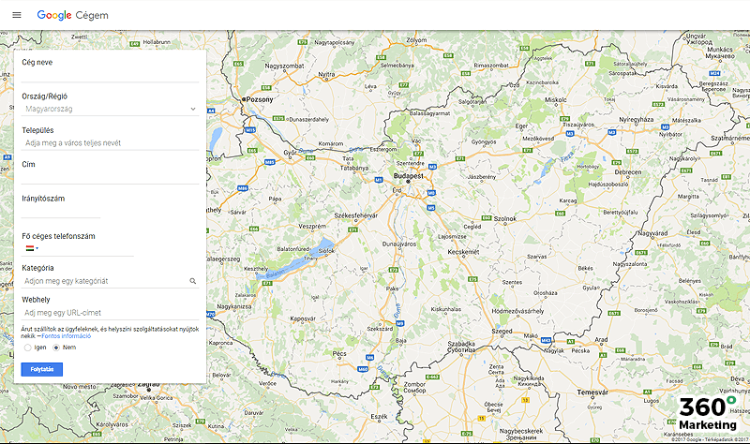This screenshot has height=444, width=750.
Task: Click Arad label on the map
Action: click(x=601, y=339)
